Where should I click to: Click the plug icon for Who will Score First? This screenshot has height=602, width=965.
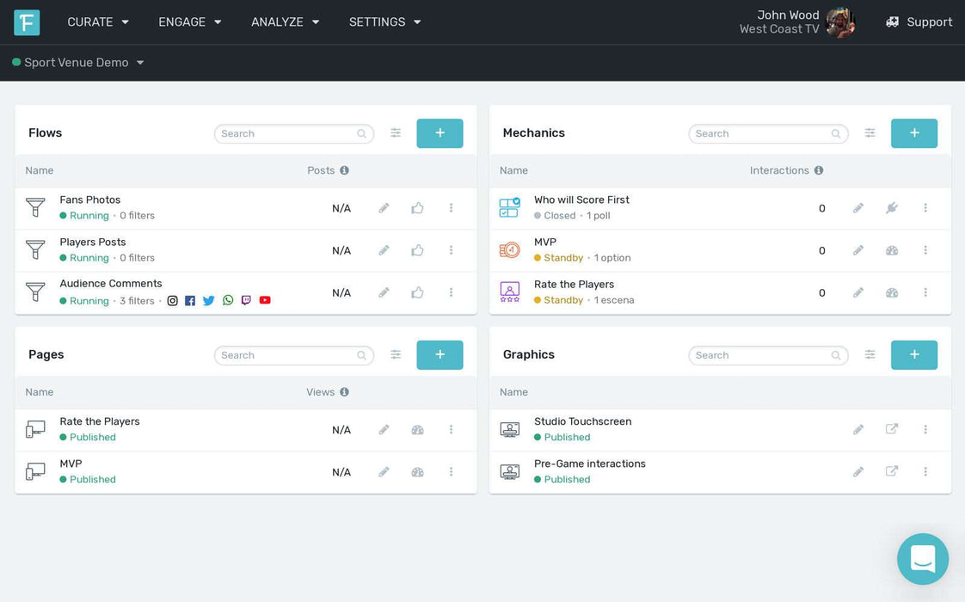892,208
